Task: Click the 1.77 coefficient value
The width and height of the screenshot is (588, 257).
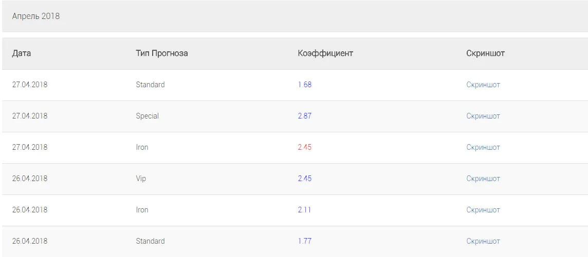Action: pyautogui.click(x=304, y=241)
